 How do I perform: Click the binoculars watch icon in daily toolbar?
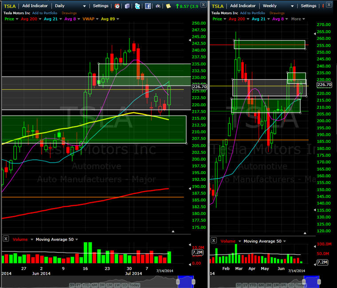[158, 6]
